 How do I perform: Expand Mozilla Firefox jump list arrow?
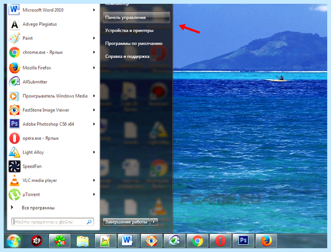pos(94,68)
